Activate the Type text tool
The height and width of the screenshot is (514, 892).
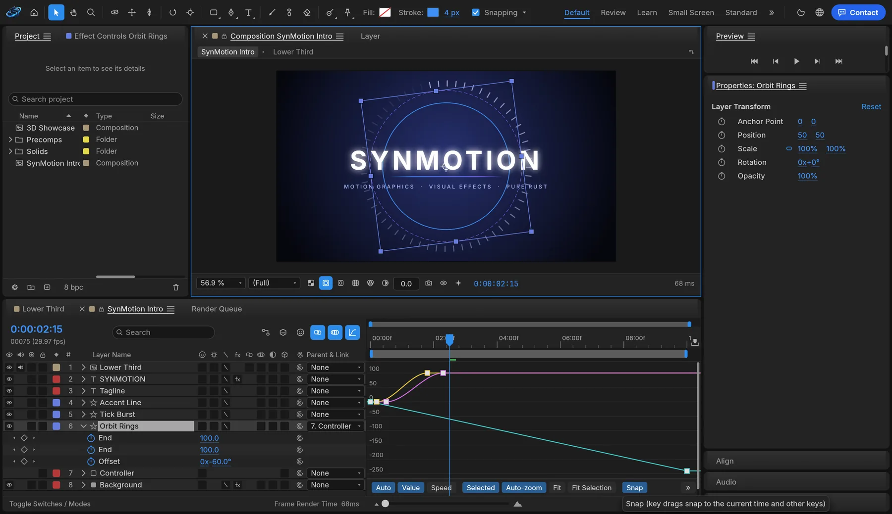(249, 12)
